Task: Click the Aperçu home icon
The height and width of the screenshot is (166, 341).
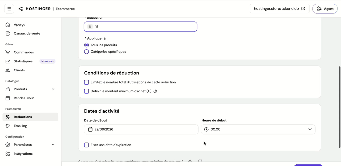Action: pyautogui.click(x=8, y=24)
